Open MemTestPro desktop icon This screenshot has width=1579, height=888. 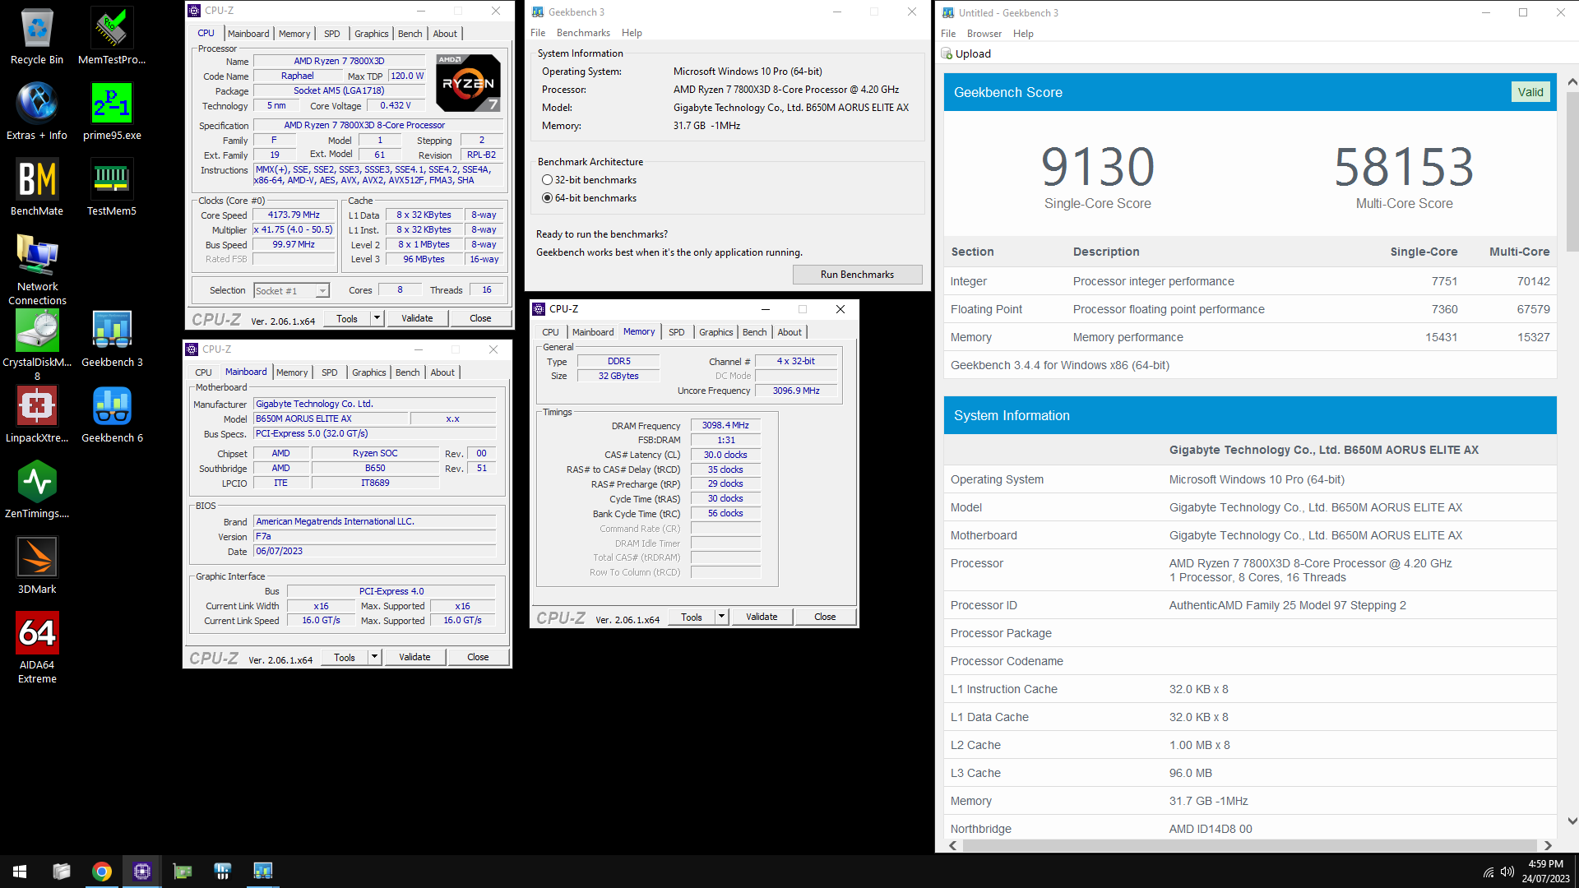tap(112, 37)
